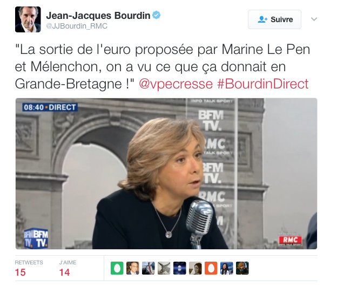Click the orange egg liker avatar
This screenshot has width=337, height=287.
click(x=211, y=268)
